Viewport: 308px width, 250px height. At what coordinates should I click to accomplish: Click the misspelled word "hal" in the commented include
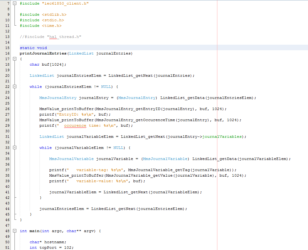53,37
